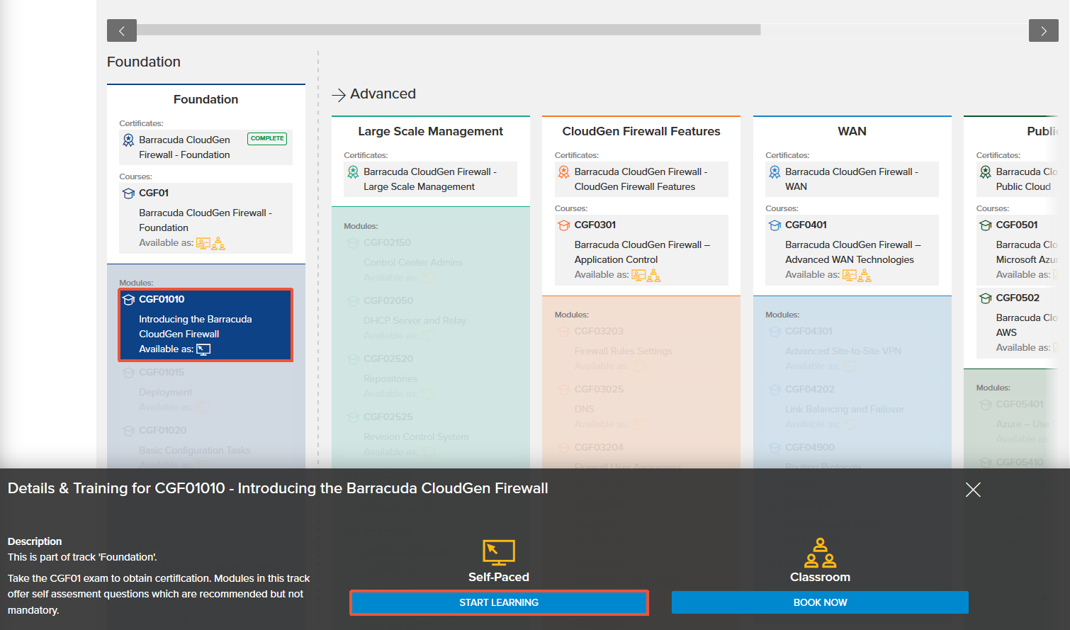Click the Public Cloud certificate ribbon icon
Image resolution: width=1070 pixels, height=630 pixels.
tap(986, 172)
